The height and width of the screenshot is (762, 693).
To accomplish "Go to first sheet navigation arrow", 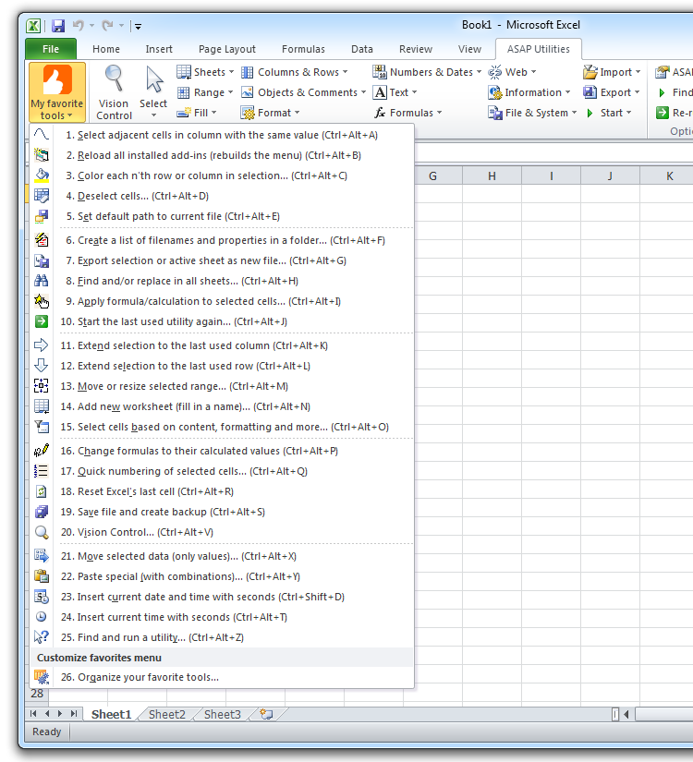I will coord(33,714).
